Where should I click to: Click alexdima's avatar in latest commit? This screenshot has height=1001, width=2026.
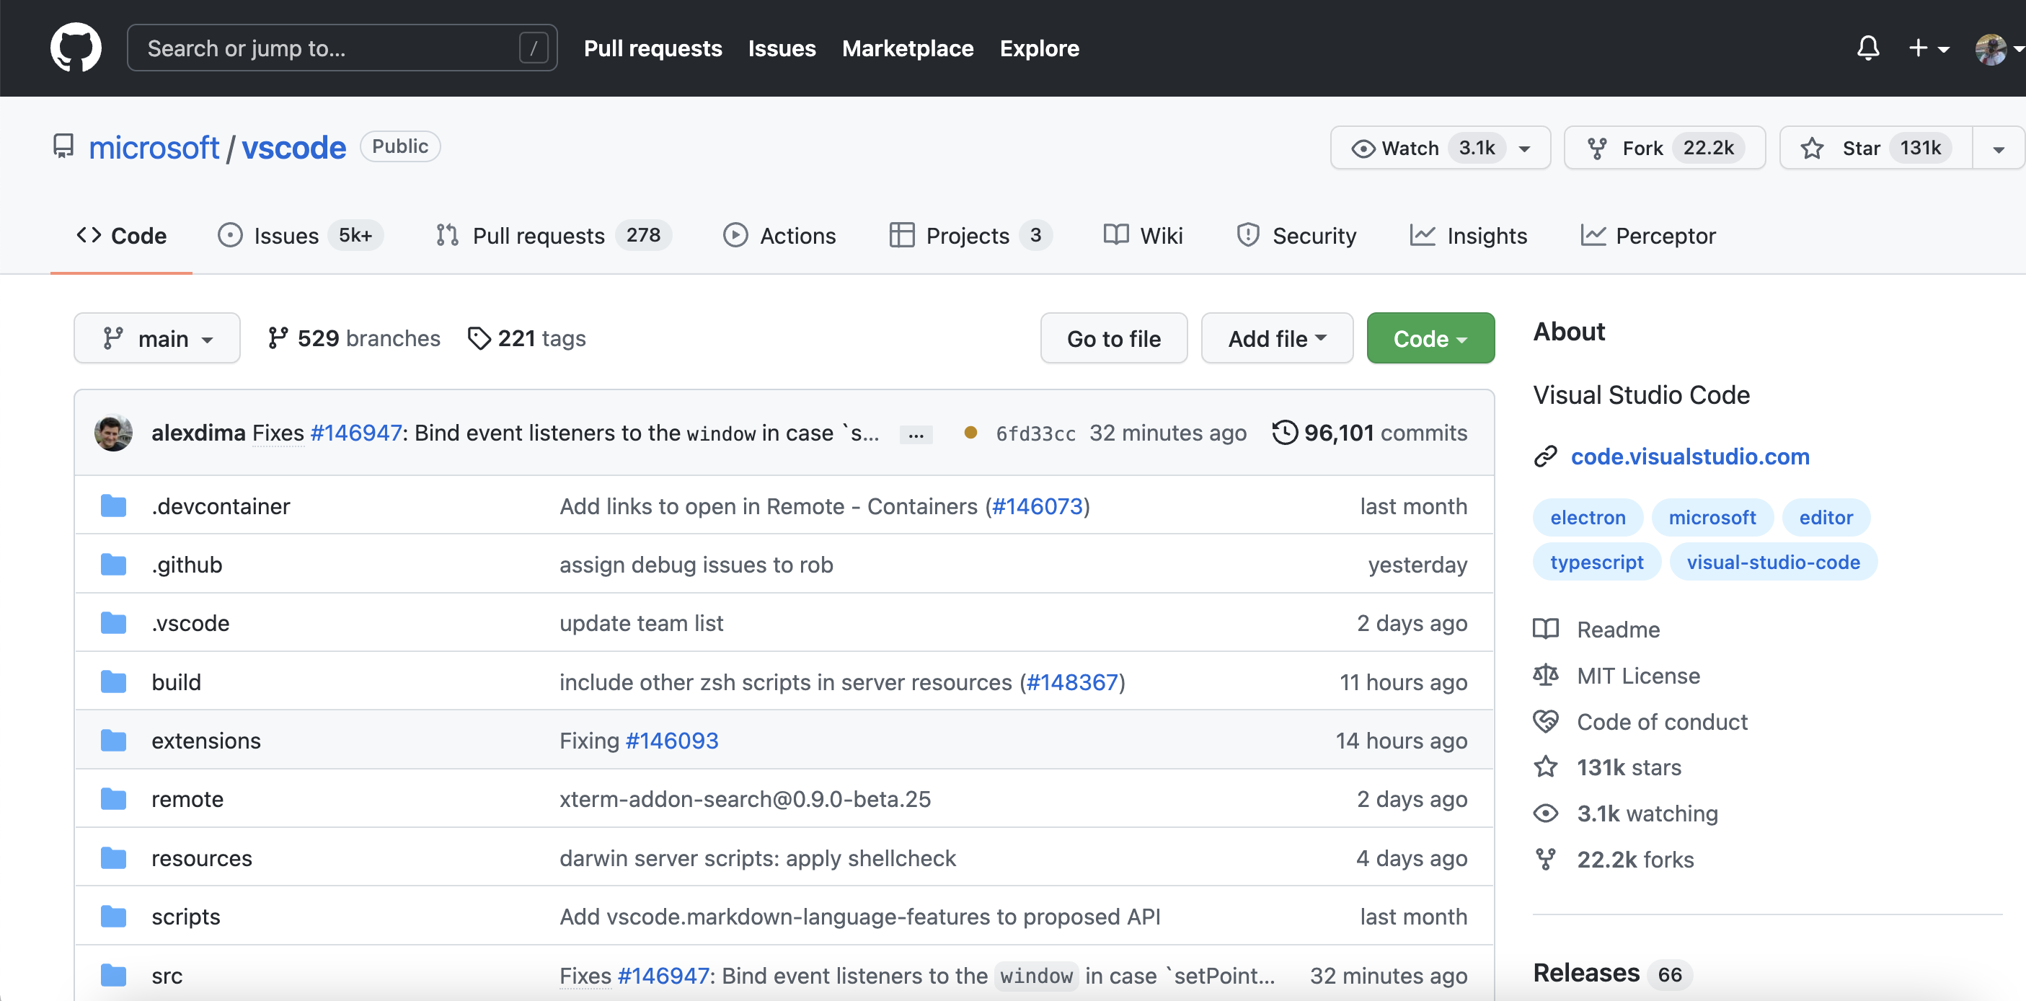pyautogui.click(x=113, y=432)
